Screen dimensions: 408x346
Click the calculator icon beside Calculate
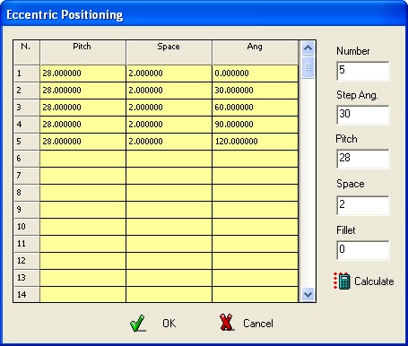342,281
